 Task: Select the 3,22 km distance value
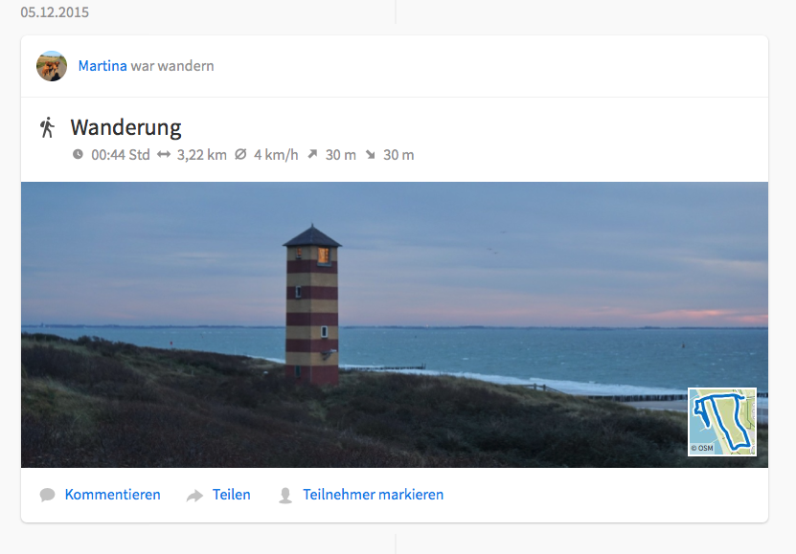202,155
